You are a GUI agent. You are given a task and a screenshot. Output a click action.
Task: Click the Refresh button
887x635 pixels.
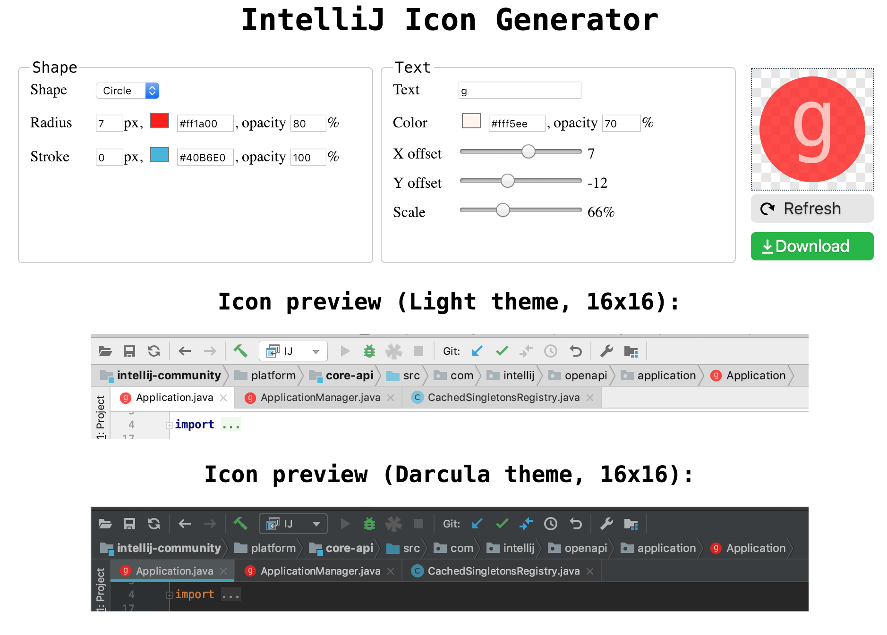[812, 209]
